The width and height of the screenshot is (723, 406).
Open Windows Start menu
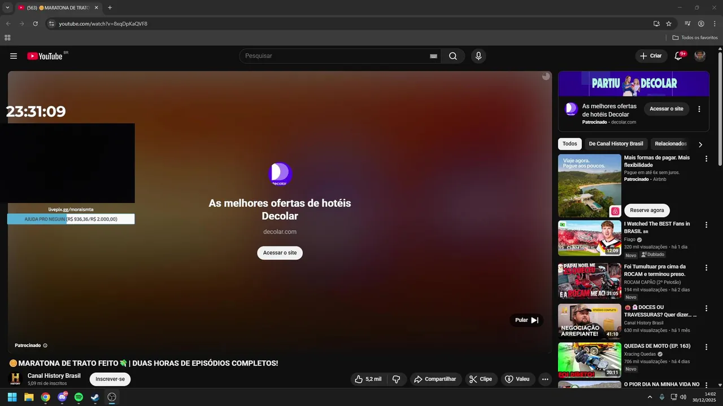coord(12,397)
